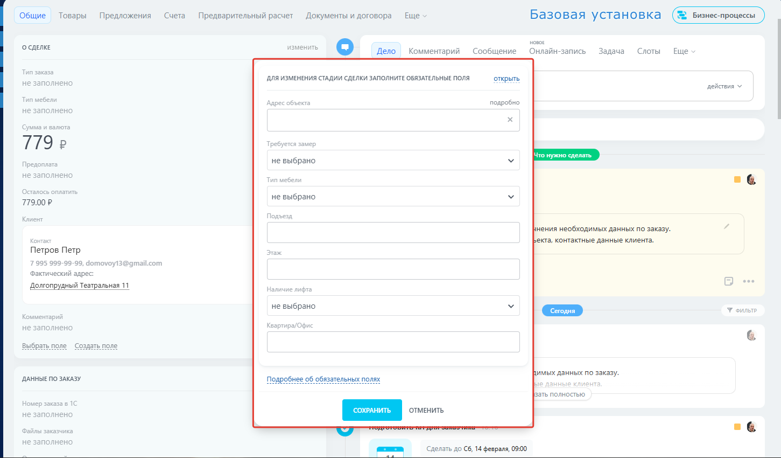Click the orange color marker on the bottom card

click(737, 427)
